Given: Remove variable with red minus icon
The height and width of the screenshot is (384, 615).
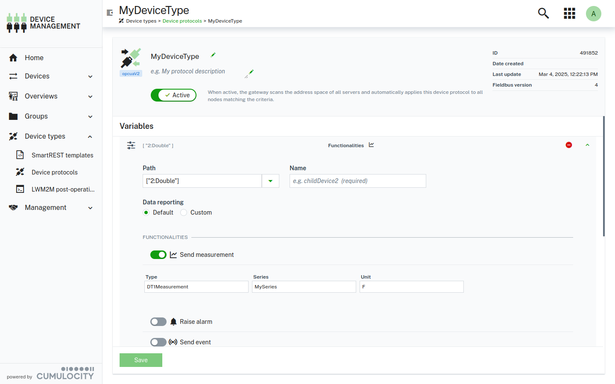Looking at the screenshot, I should tap(568, 145).
